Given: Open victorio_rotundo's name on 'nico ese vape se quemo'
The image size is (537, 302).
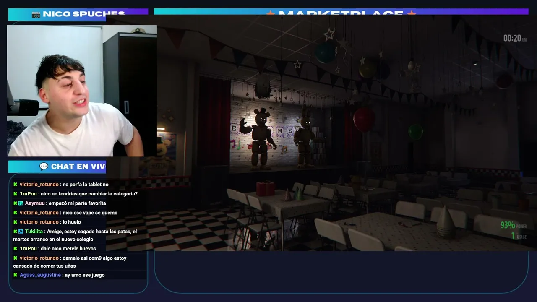Looking at the screenshot, I should pos(39,213).
